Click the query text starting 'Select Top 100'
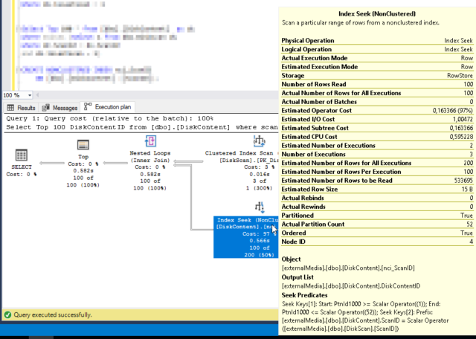 point(141,127)
